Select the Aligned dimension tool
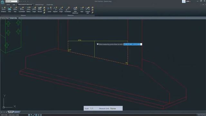 [55, 10]
